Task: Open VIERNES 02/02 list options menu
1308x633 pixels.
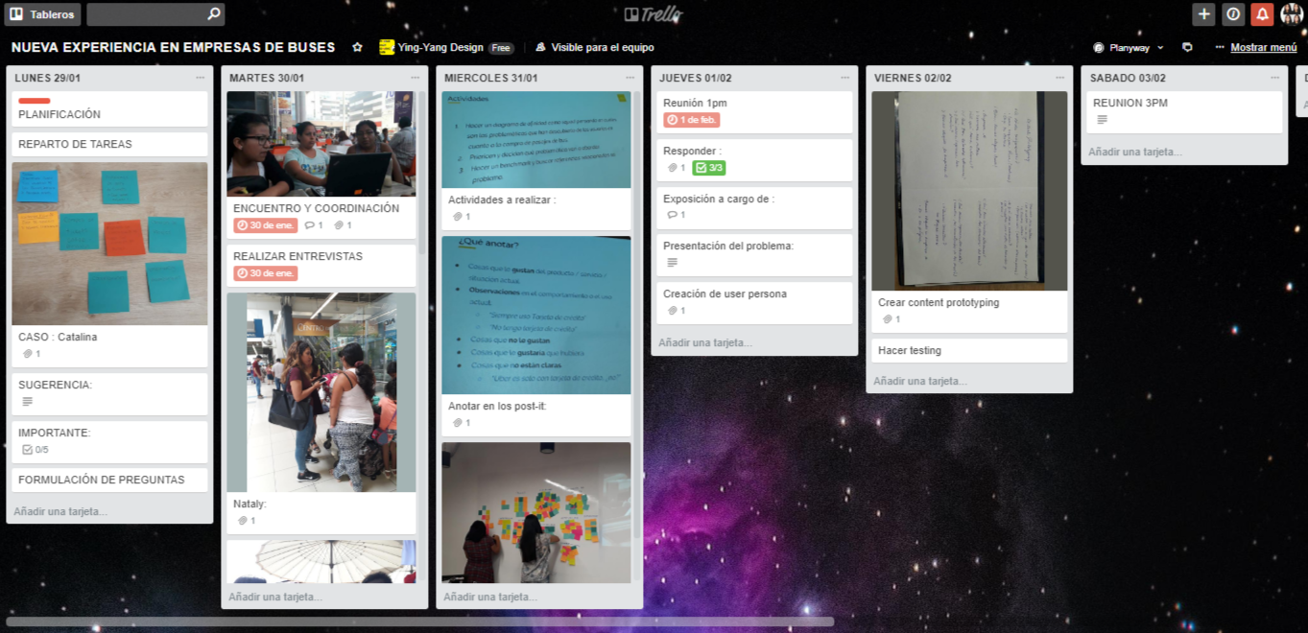Action: click(1059, 78)
